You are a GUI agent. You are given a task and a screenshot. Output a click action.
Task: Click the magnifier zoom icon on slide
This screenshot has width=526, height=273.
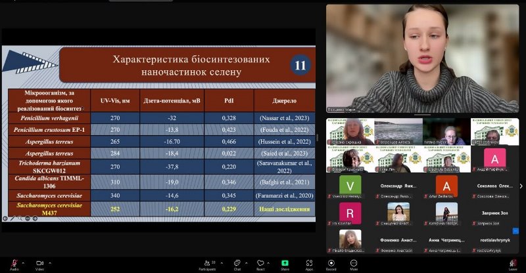(x=20, y=219)
